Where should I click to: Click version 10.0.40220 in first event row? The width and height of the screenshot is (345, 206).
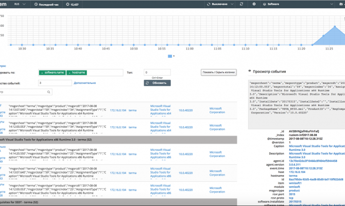[x=185, y=110]
